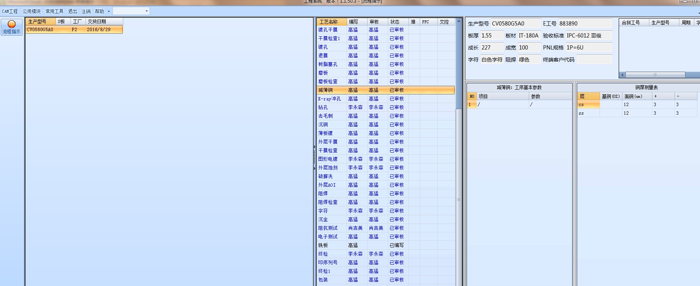Sort by 生产型号 column header in left list
The height and width of the screenshot is (286, 700).
pyautogui.click(x=41, y=21)
